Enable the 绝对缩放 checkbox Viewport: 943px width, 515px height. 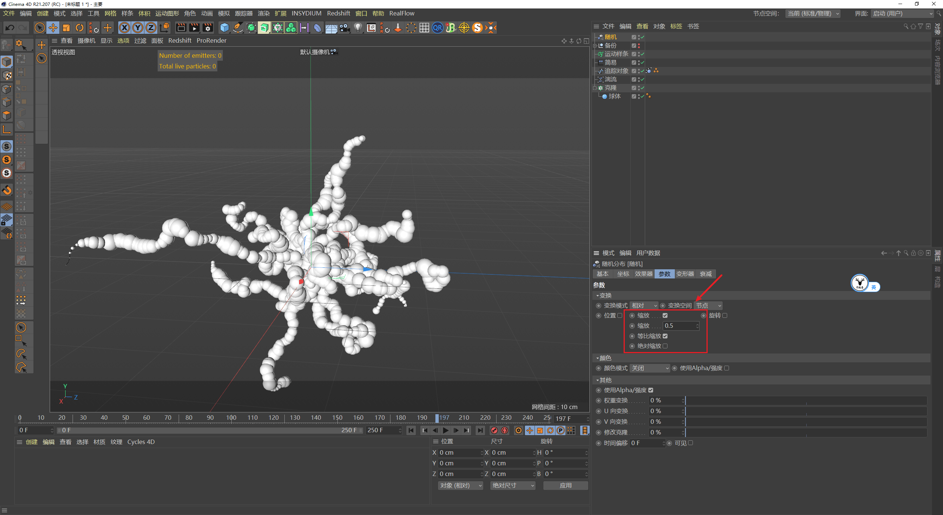pos(665,346)
